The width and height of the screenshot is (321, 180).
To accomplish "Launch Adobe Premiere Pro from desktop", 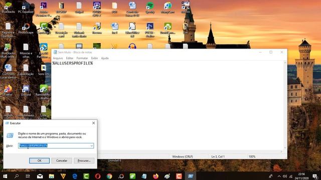I will coord(44,9).
